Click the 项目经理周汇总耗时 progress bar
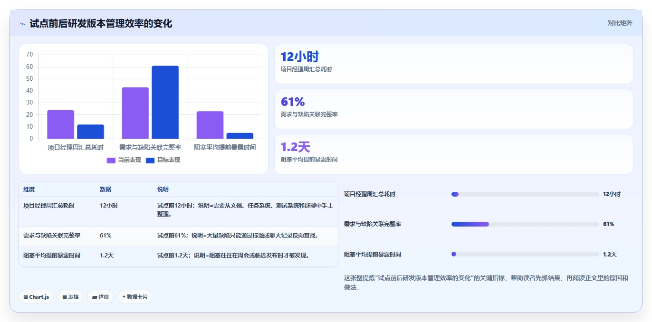This screenshot has height=322, width=652. (525, 194)
